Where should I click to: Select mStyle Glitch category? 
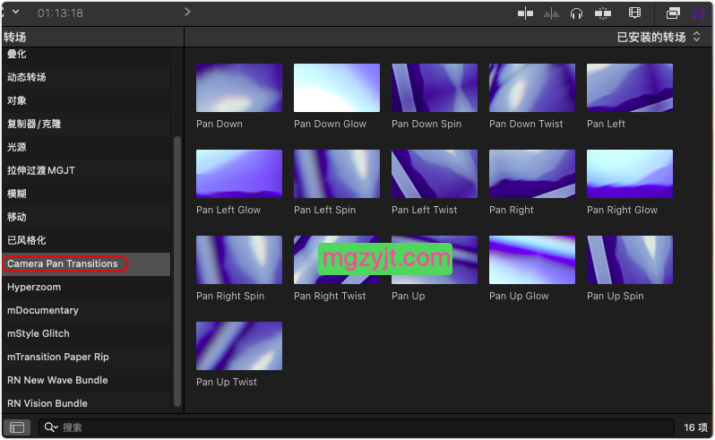point(86,333)
